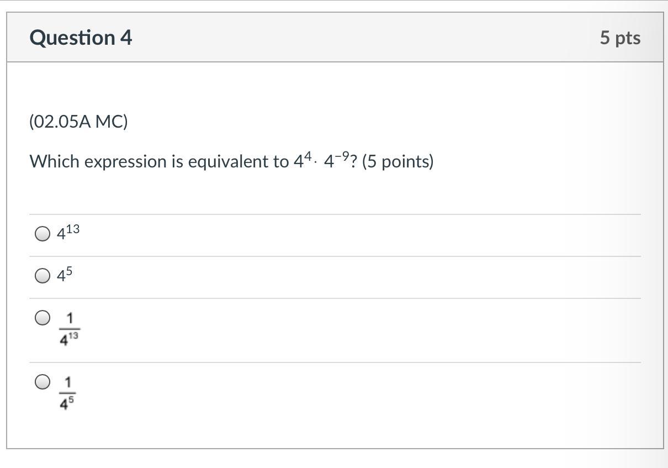Choose the 1 over 4^5 radio button
Screen dimensions: 668x468
coord(43,382)
